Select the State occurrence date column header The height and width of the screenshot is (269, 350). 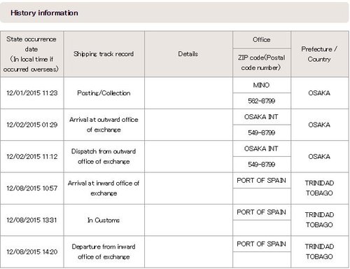tap(31, 54)
